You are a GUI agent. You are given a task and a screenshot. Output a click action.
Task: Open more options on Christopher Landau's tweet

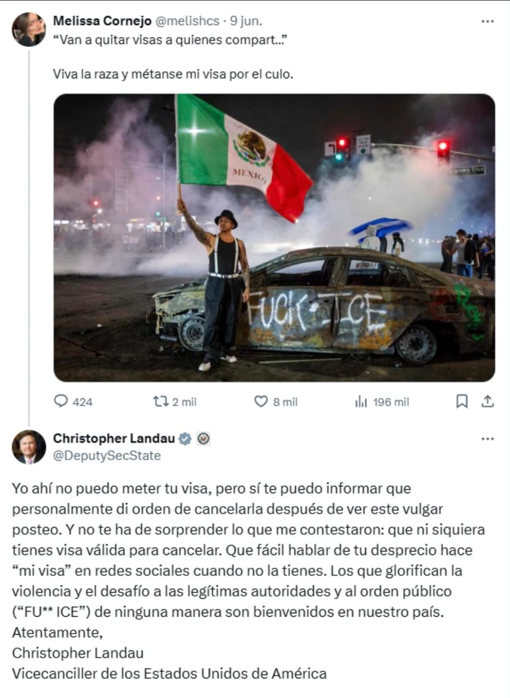(x=488, y=439)
